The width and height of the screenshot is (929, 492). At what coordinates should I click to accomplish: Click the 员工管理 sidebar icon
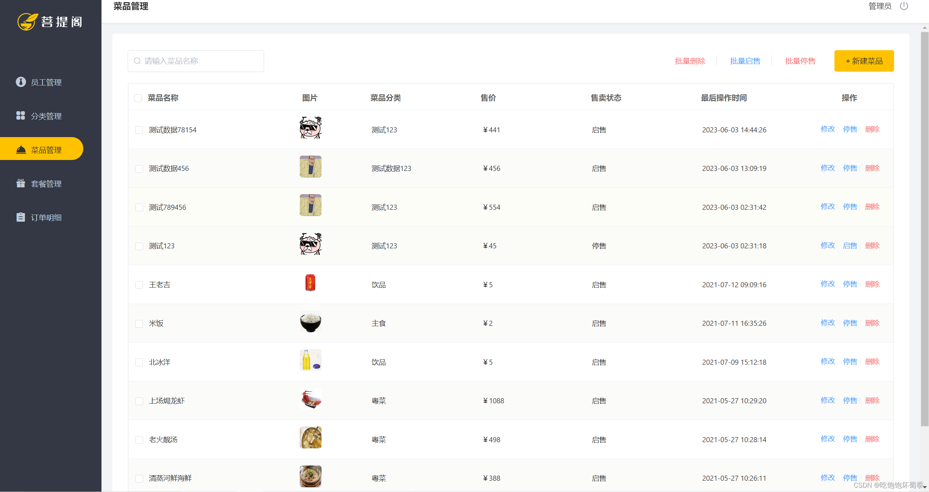[x=21, y=82]
